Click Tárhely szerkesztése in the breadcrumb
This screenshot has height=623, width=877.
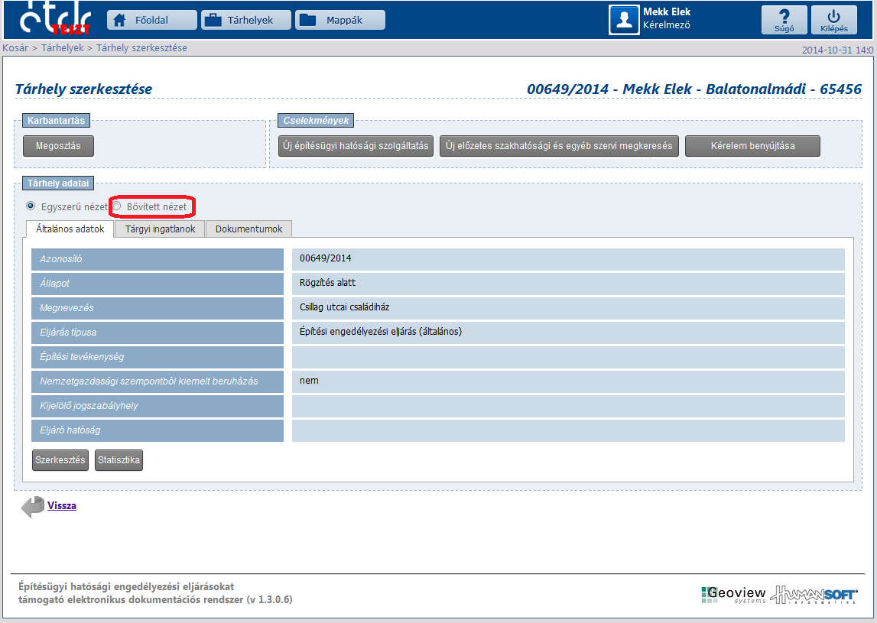[141, 48]
